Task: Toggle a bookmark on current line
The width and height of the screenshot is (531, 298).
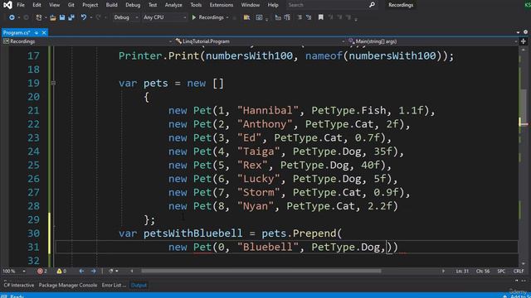Action: coord(321,17)
